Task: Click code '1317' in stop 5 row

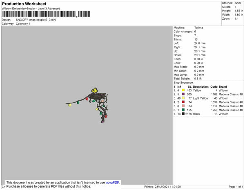Action: click(x=214, y=106)
